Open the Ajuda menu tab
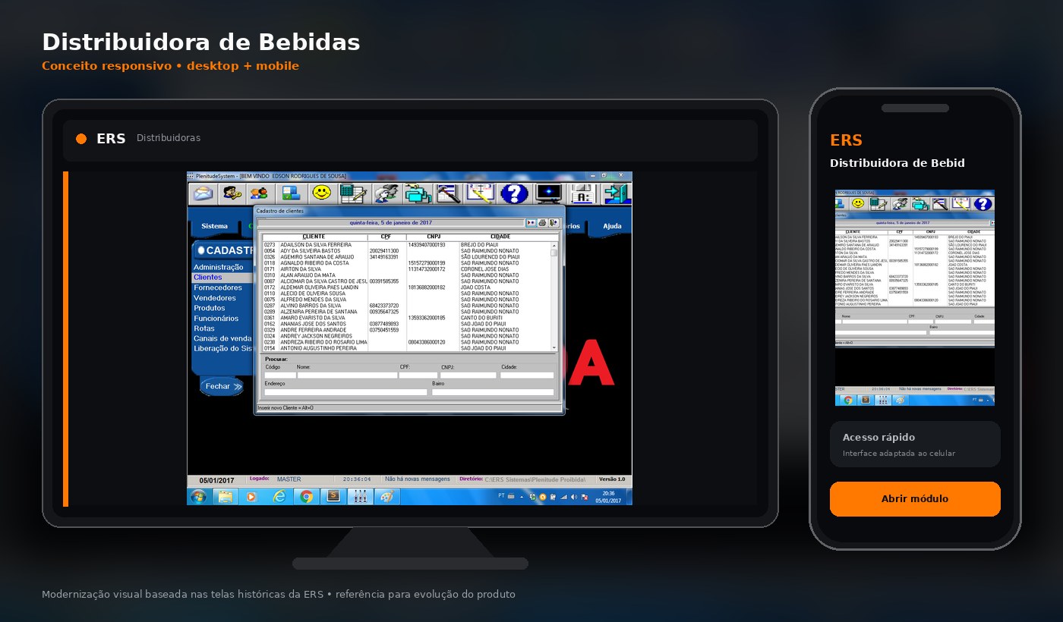Viewport: 1063px width, 622px height. (612, 226)
